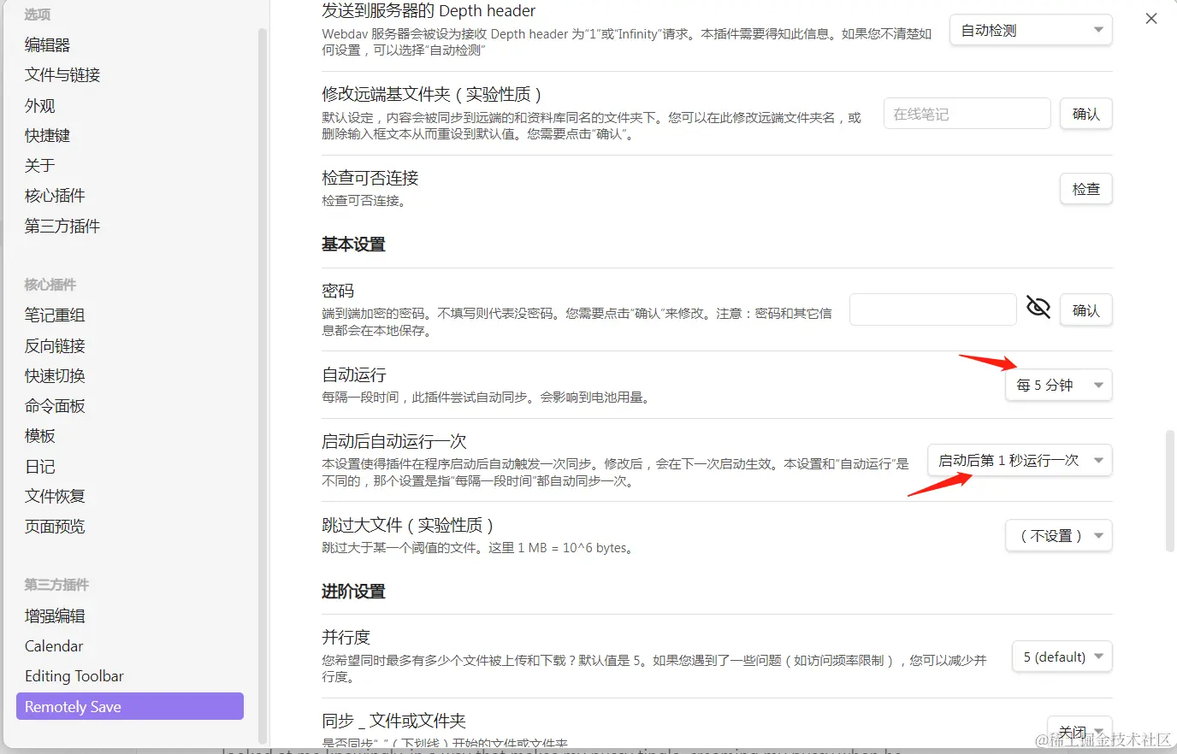Click the 启动后自动运行一次 setting title
Viewport: 1177px width, 754px height.
pos(394,441)
